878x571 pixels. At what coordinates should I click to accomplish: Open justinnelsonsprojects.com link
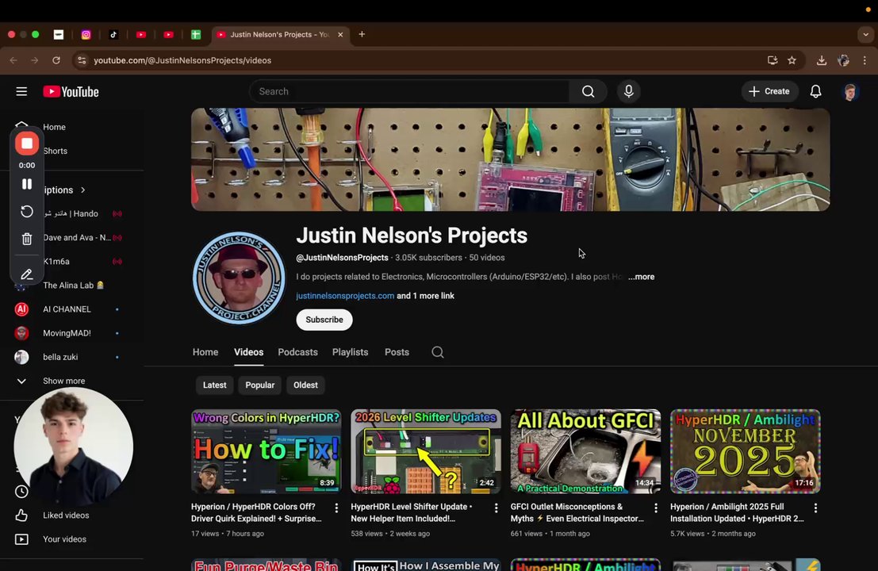(x=345, y=296)
